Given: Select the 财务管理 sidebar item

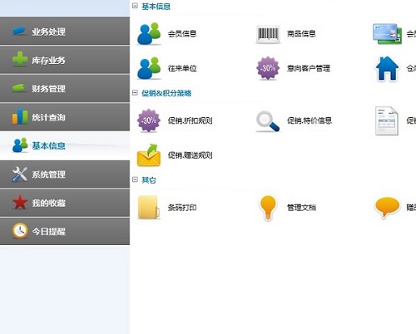Looking at the screenshot, I should point(65,88).
